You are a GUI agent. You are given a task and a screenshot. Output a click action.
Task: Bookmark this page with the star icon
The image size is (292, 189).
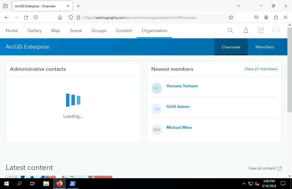[231, 18]
